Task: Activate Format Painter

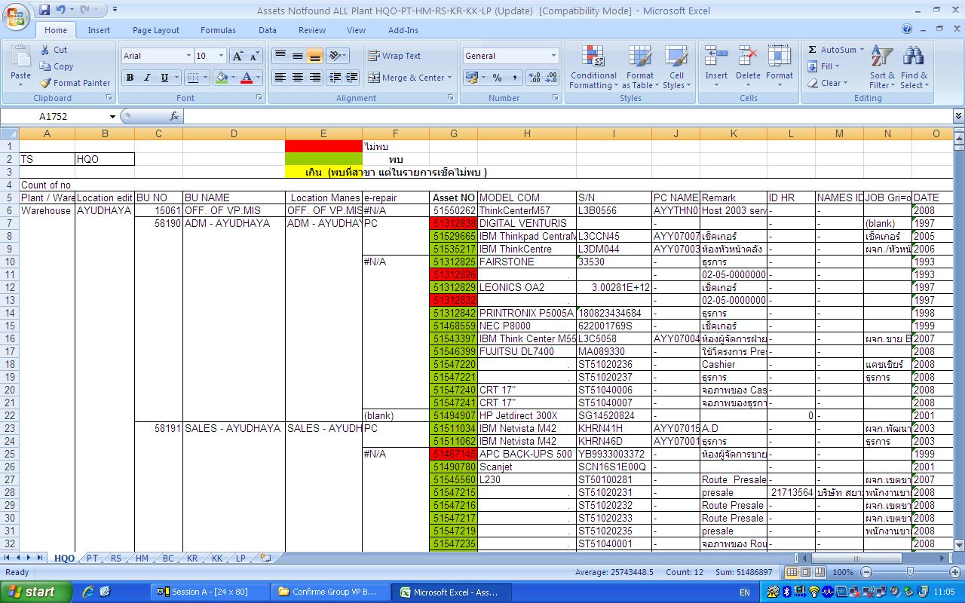Action: click(x=75, y=83)
